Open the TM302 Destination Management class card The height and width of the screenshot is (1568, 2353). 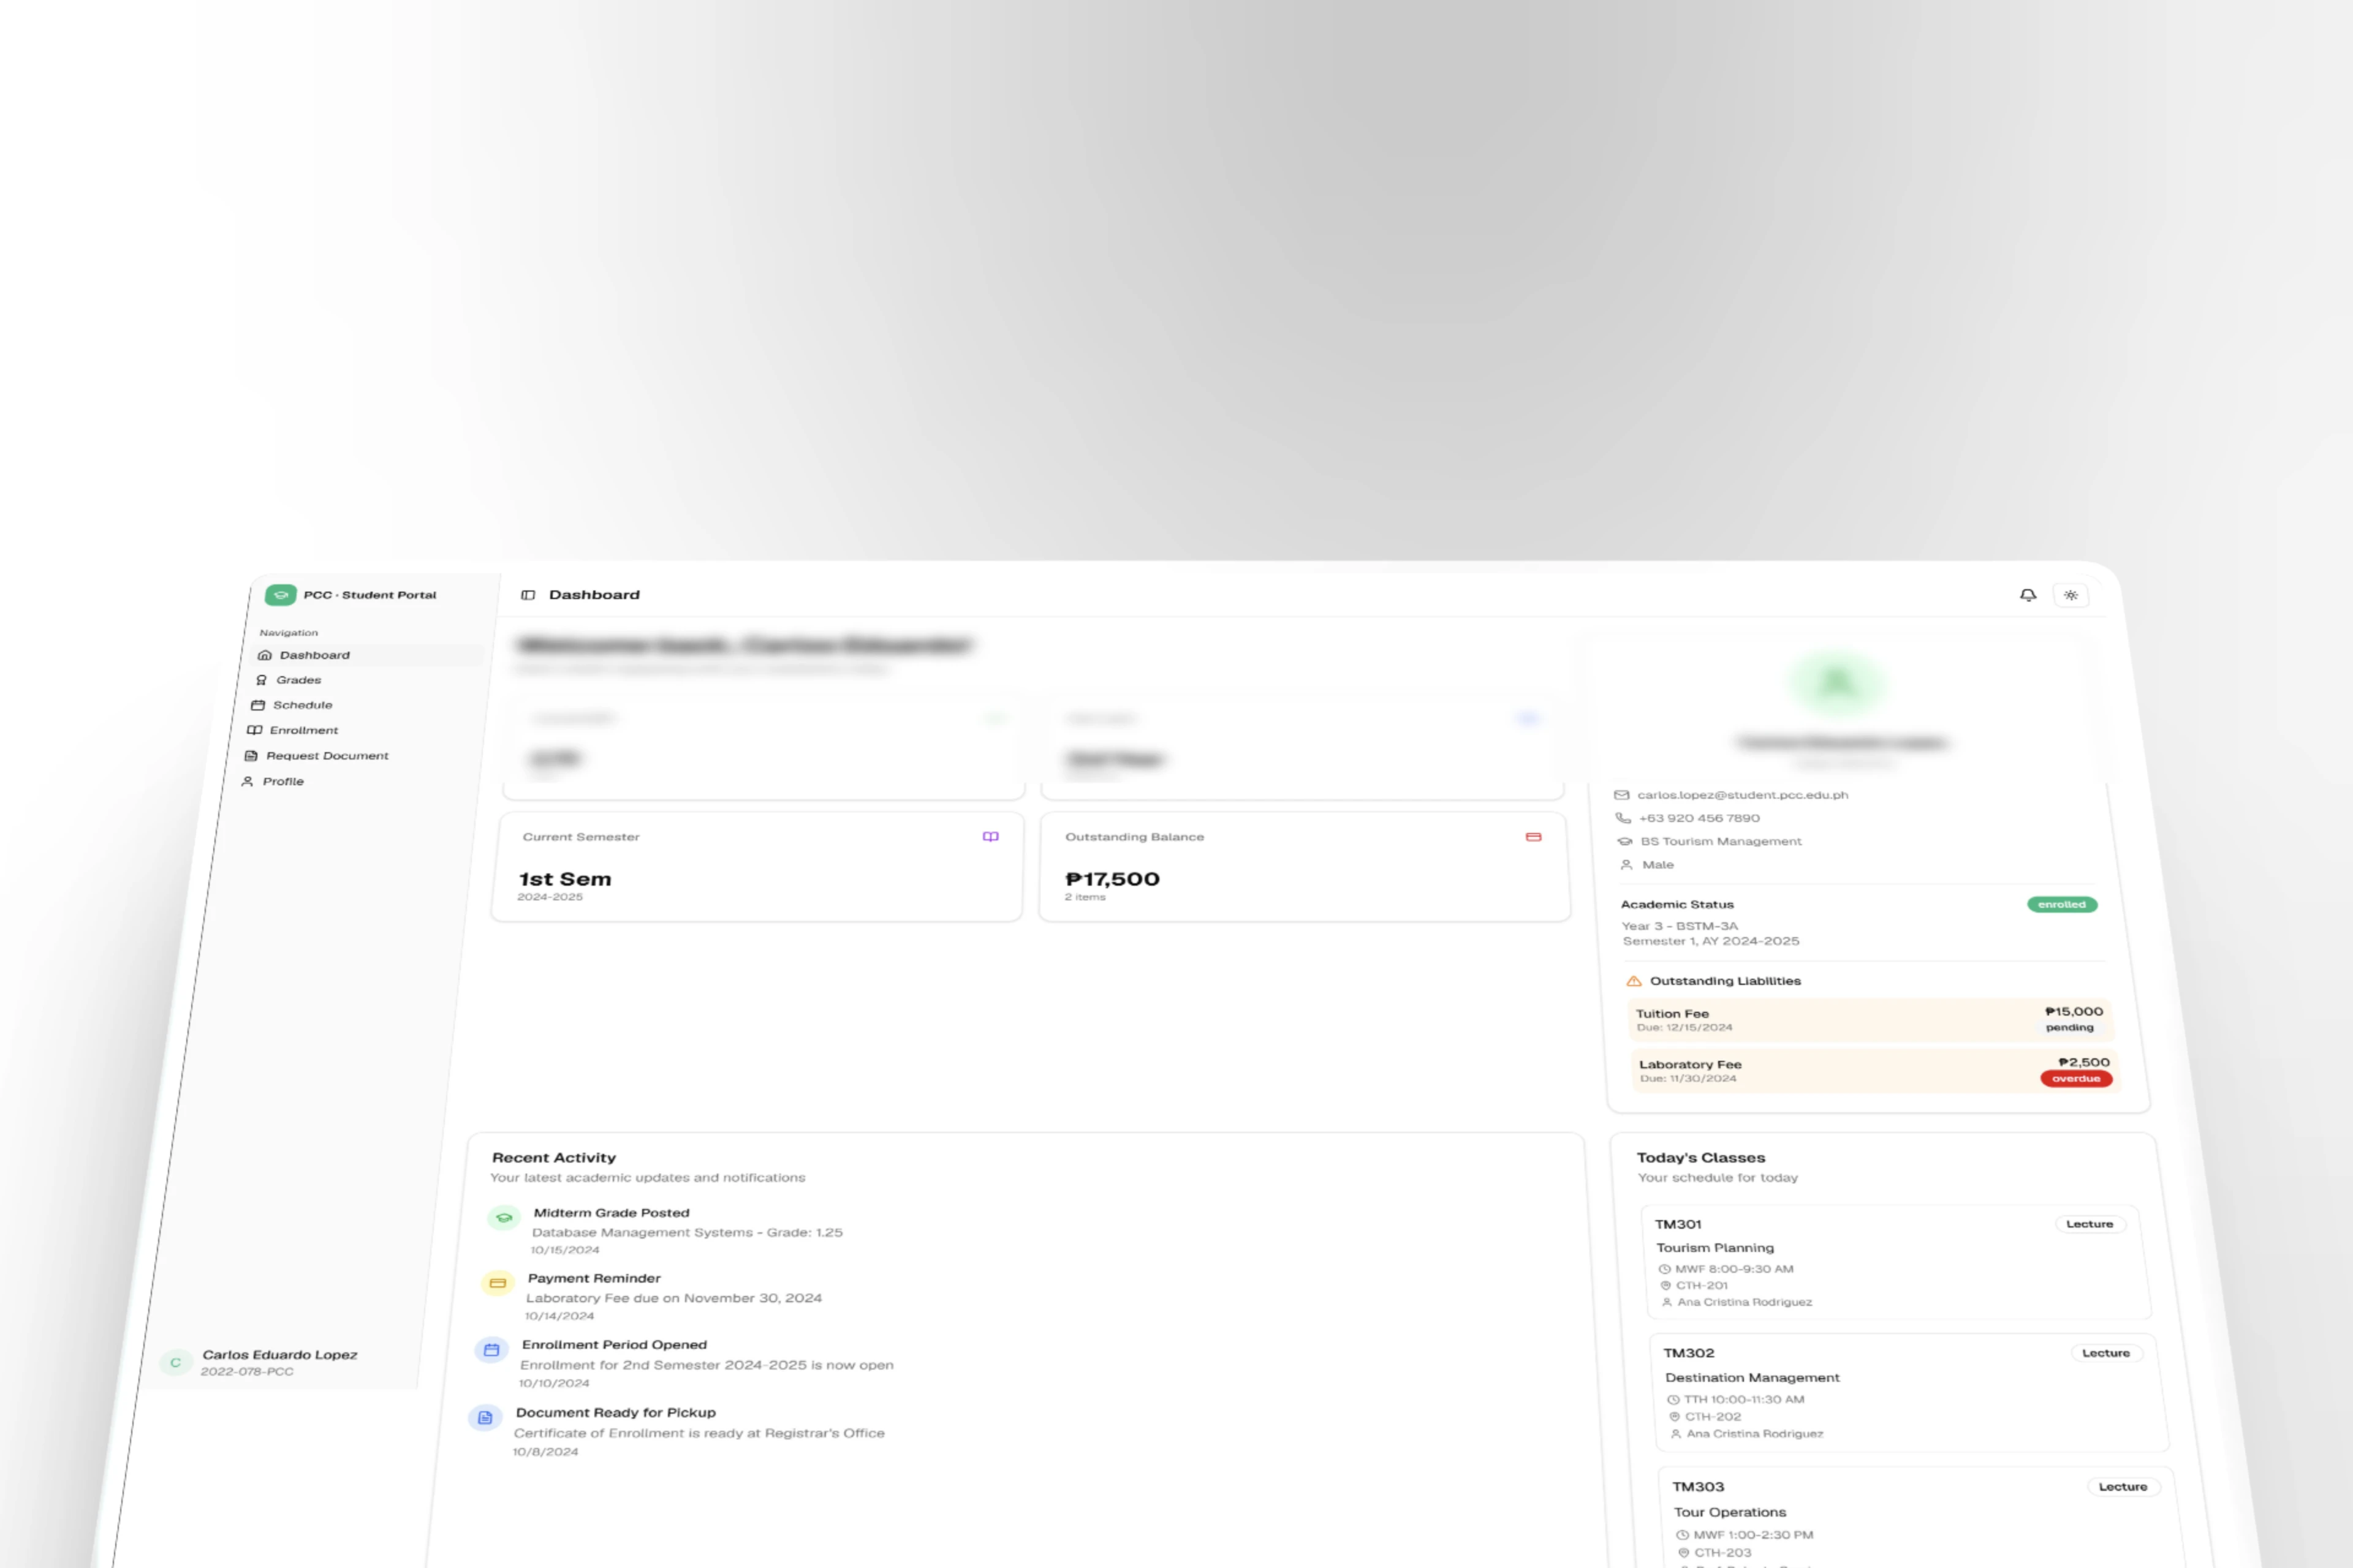pos(1909,1393)
